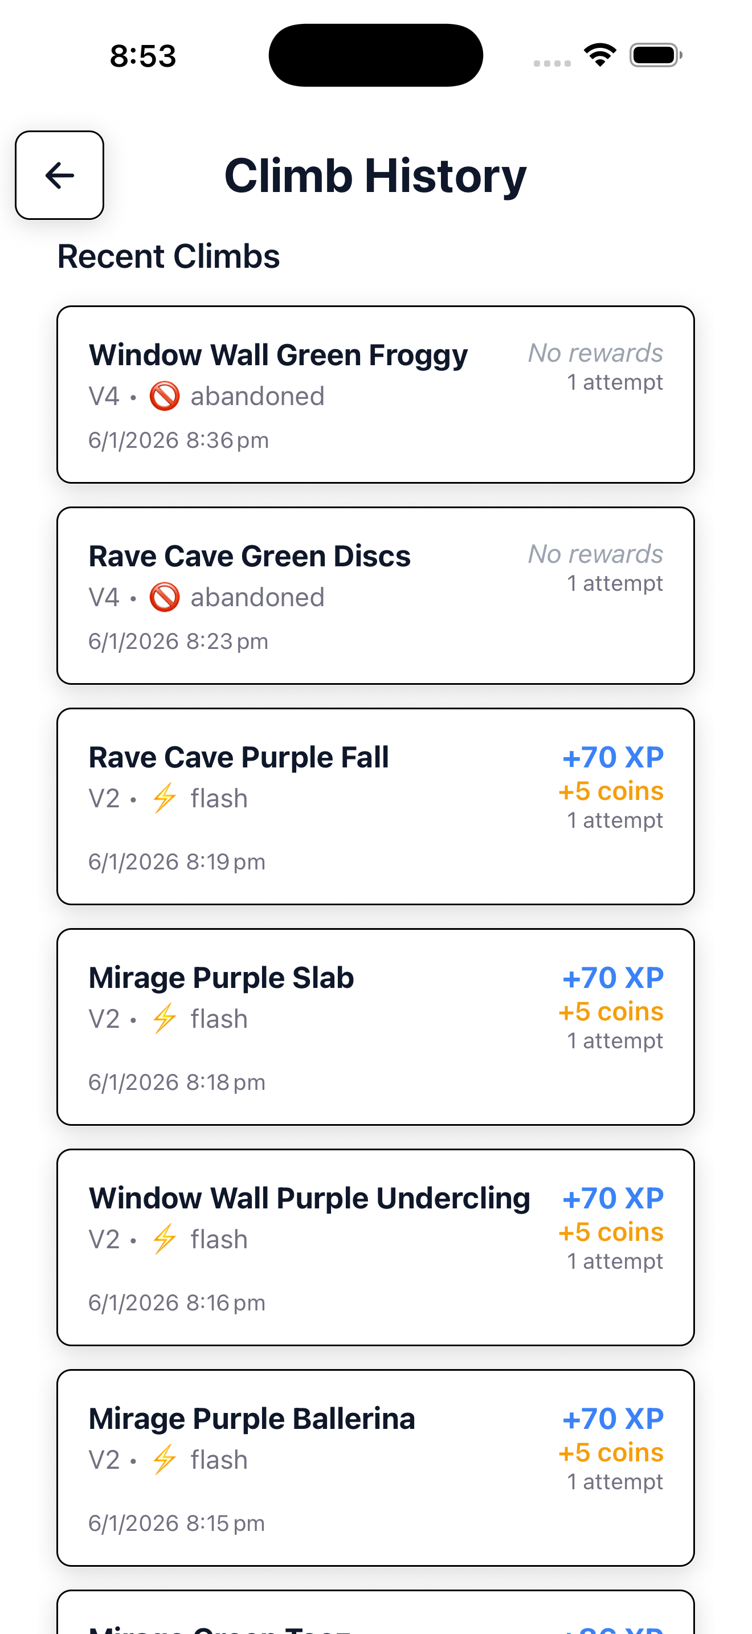Tap No rewards label on Green Froggy card
Screen dimensions: 752x1634
coord(595,353)
